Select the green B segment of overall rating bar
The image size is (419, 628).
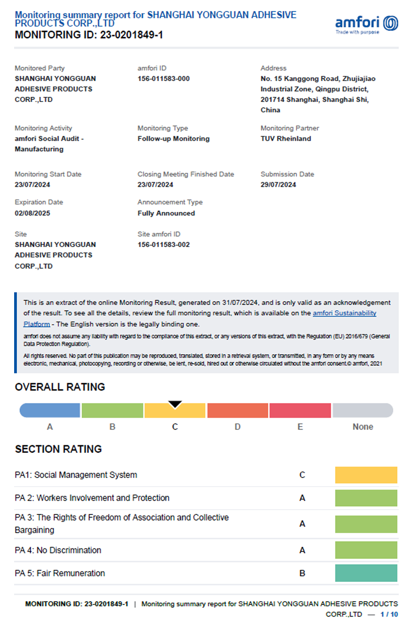(x=112, y=410)
